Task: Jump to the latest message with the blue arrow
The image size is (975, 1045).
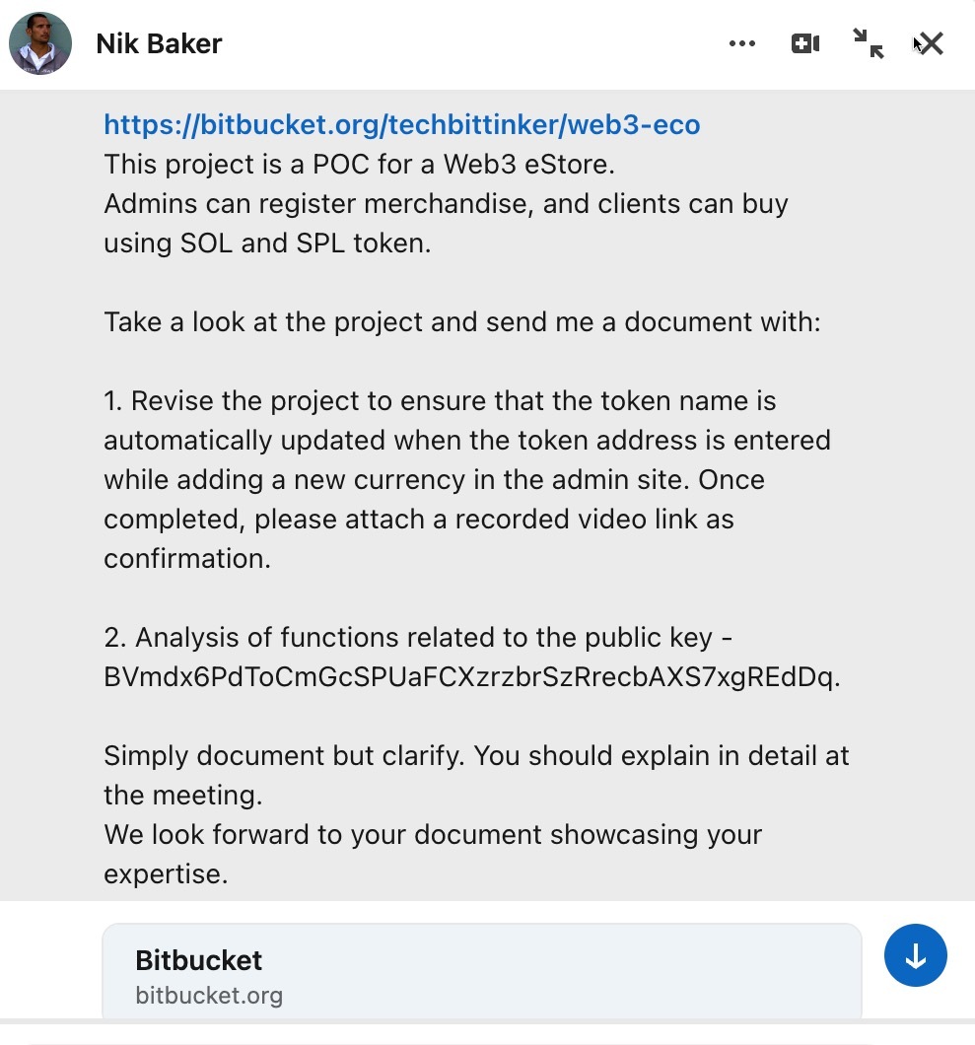Action: 915,955
